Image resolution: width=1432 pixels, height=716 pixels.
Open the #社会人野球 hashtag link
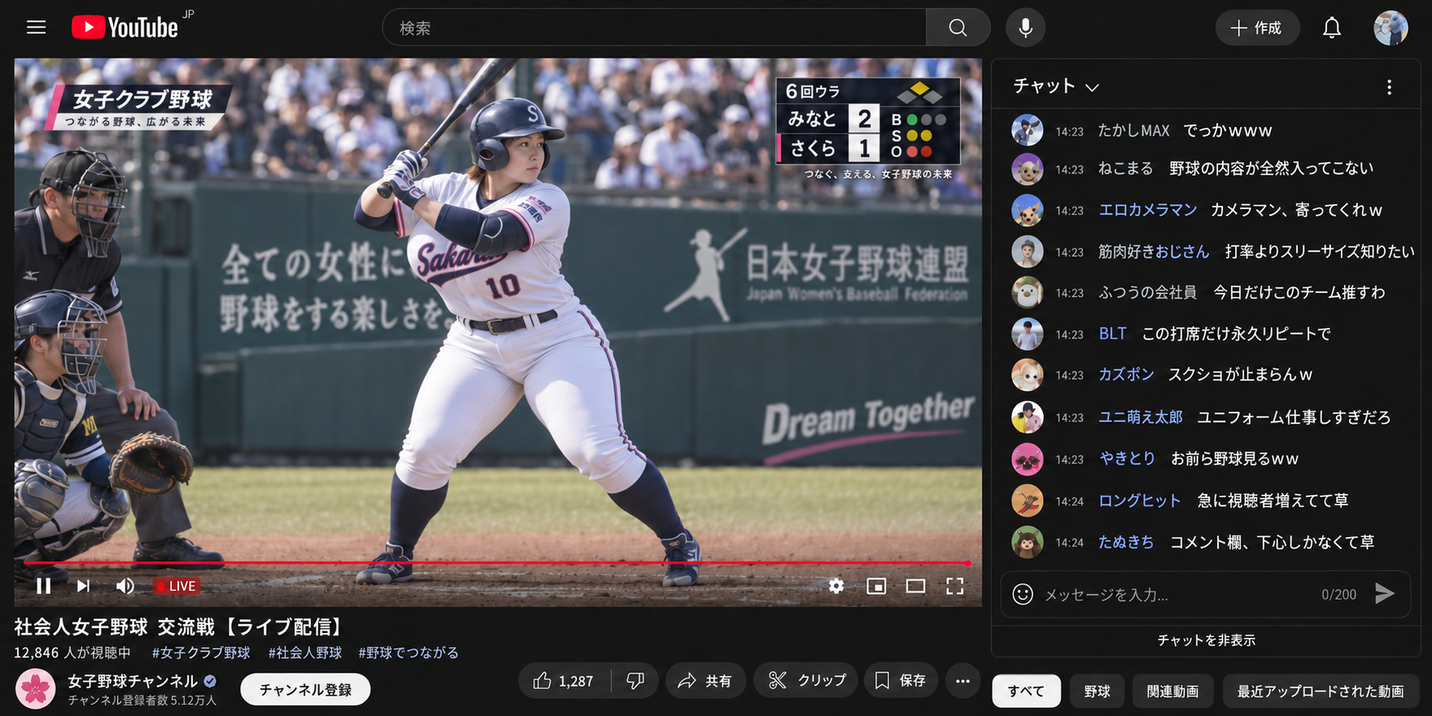pos(305,652)
